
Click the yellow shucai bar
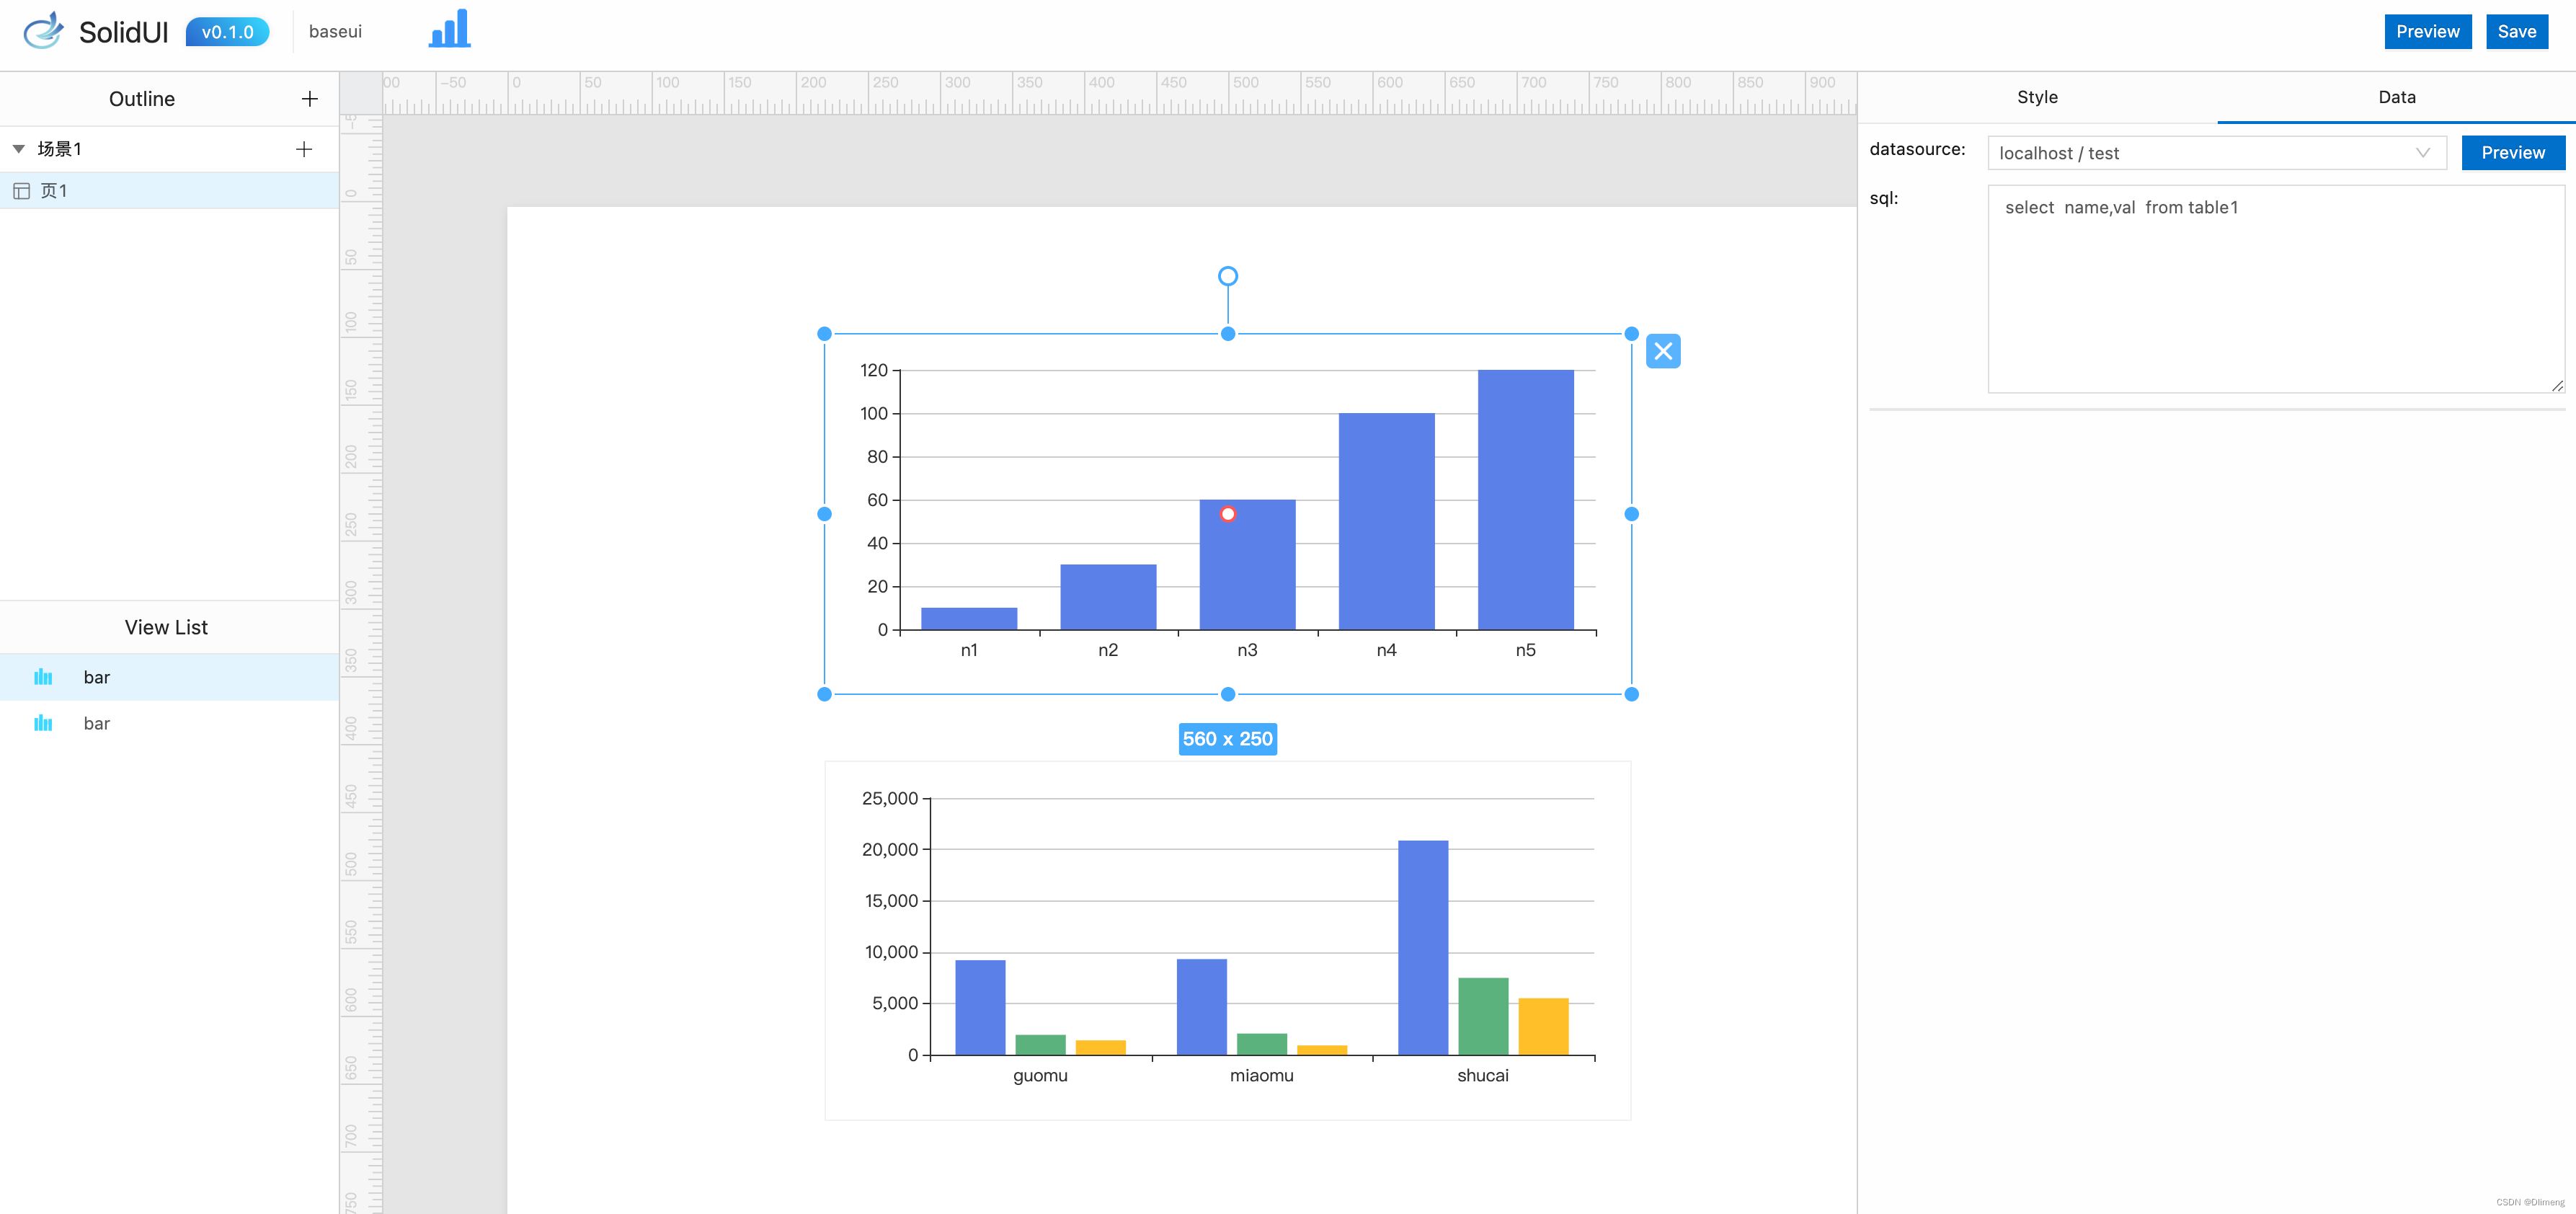1543,1026
